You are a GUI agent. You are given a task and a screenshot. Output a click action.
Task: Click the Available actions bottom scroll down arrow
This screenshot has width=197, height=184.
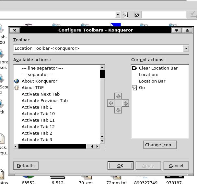(102, 141)
